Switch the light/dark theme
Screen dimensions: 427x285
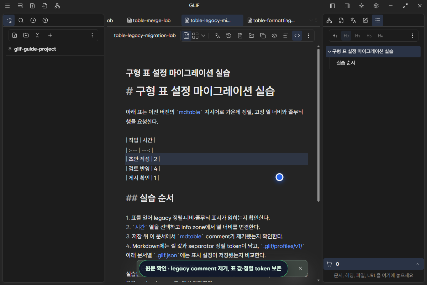click(x=362, y=6)
